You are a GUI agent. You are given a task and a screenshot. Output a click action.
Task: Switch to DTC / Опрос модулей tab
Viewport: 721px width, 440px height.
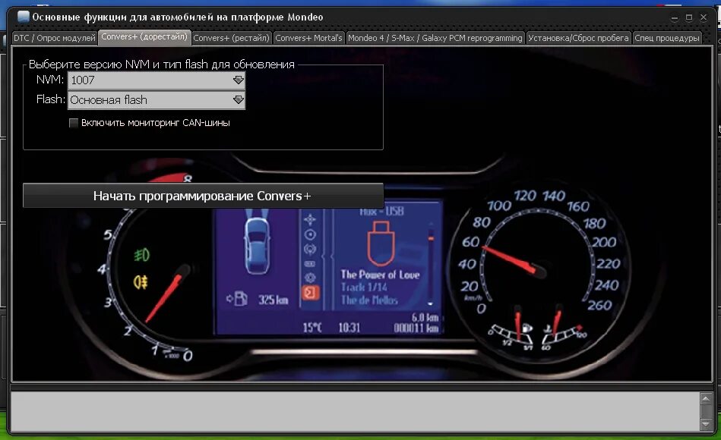(54, 38)
